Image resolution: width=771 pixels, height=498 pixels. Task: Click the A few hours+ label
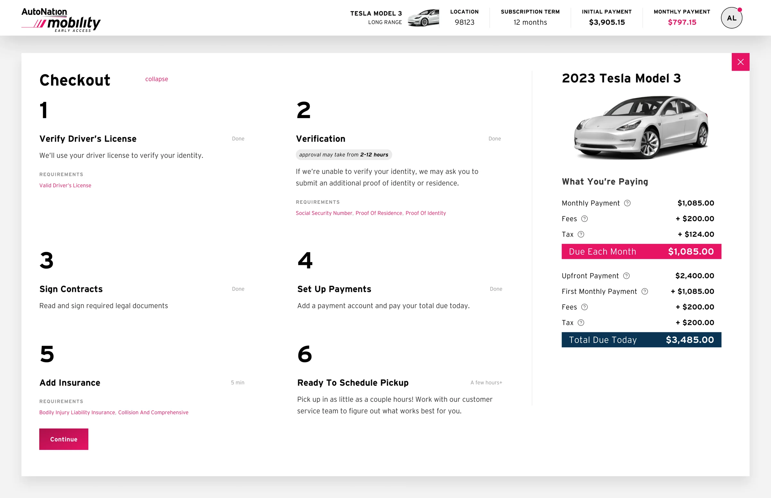[486, 382]
